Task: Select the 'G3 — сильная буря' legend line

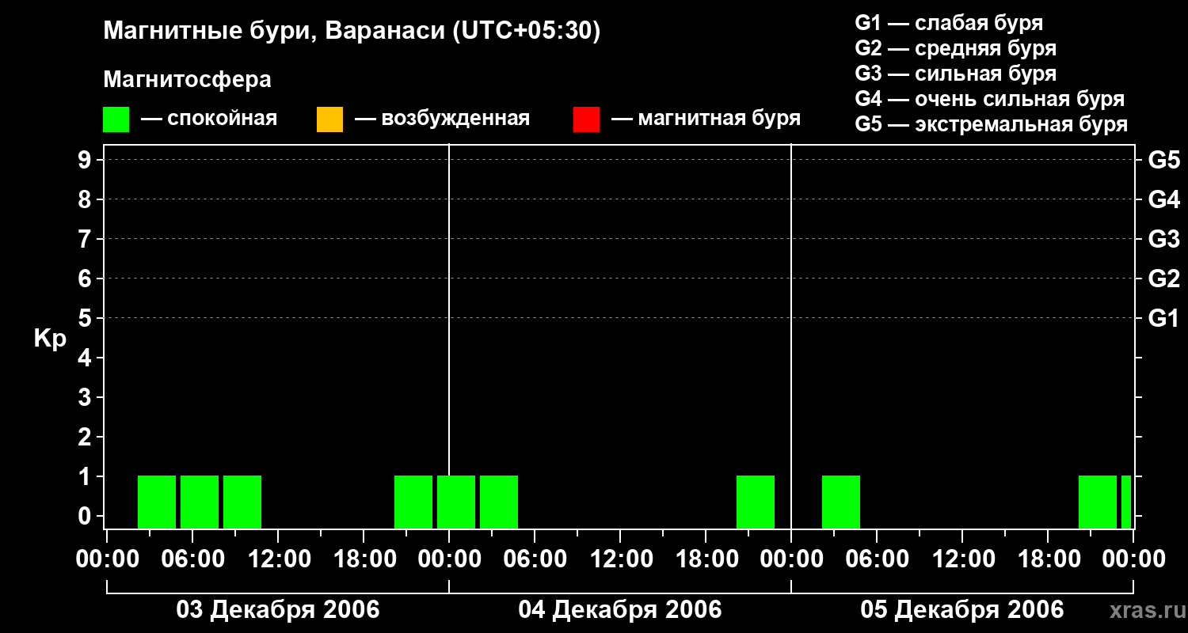Action: pyautogui.click(x=955, y=74)
